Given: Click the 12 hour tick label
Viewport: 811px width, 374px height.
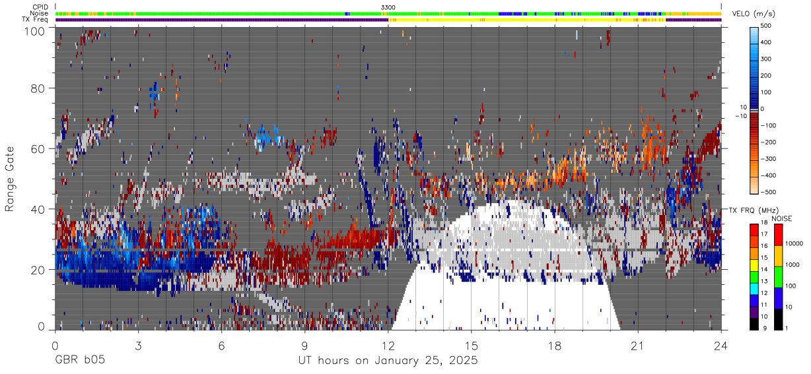Looking at the screenshot, I should tap(388, 345).
